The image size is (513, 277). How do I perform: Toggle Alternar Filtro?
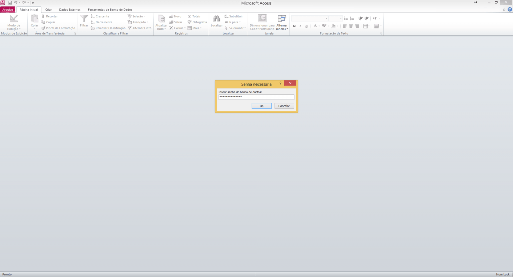(140, 28)
